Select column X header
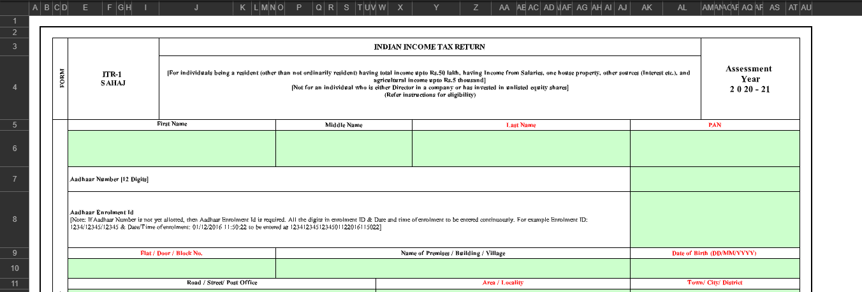This screenshot has height=292, width=862. pos(400,8)
